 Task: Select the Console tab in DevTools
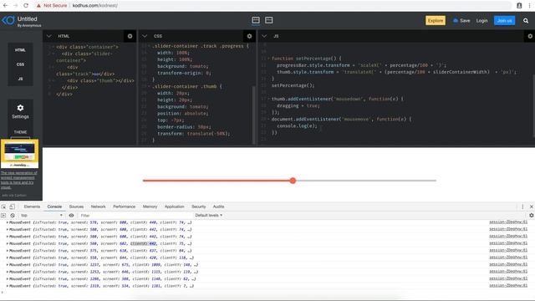click(54, 207)
